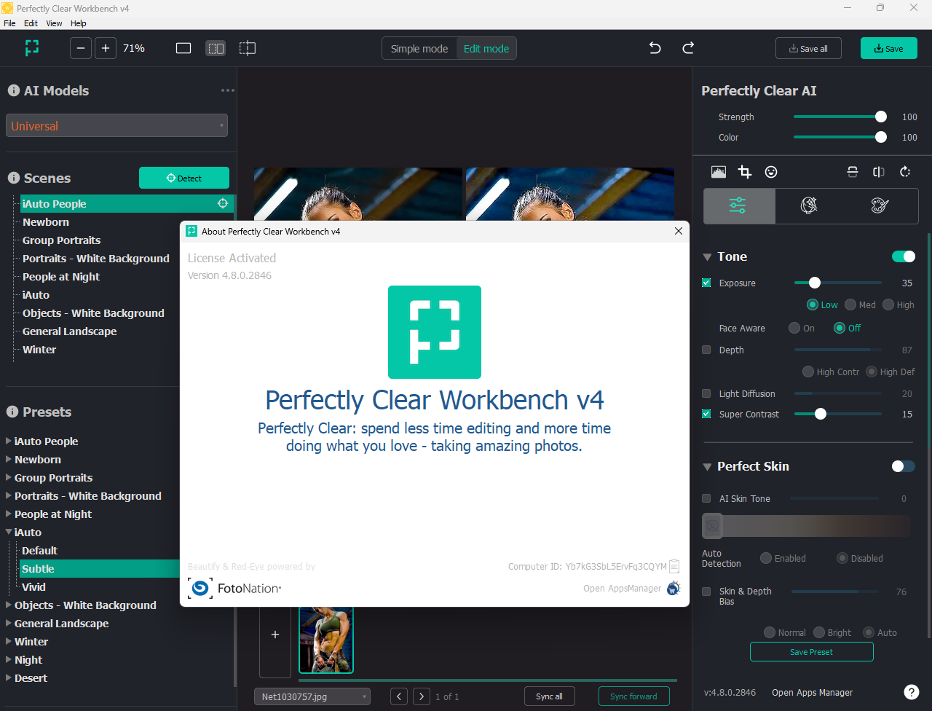The height and width of the screenshot is (711, 932).
Task: Go to next image with right arrow
Action: tap(422, 696)
